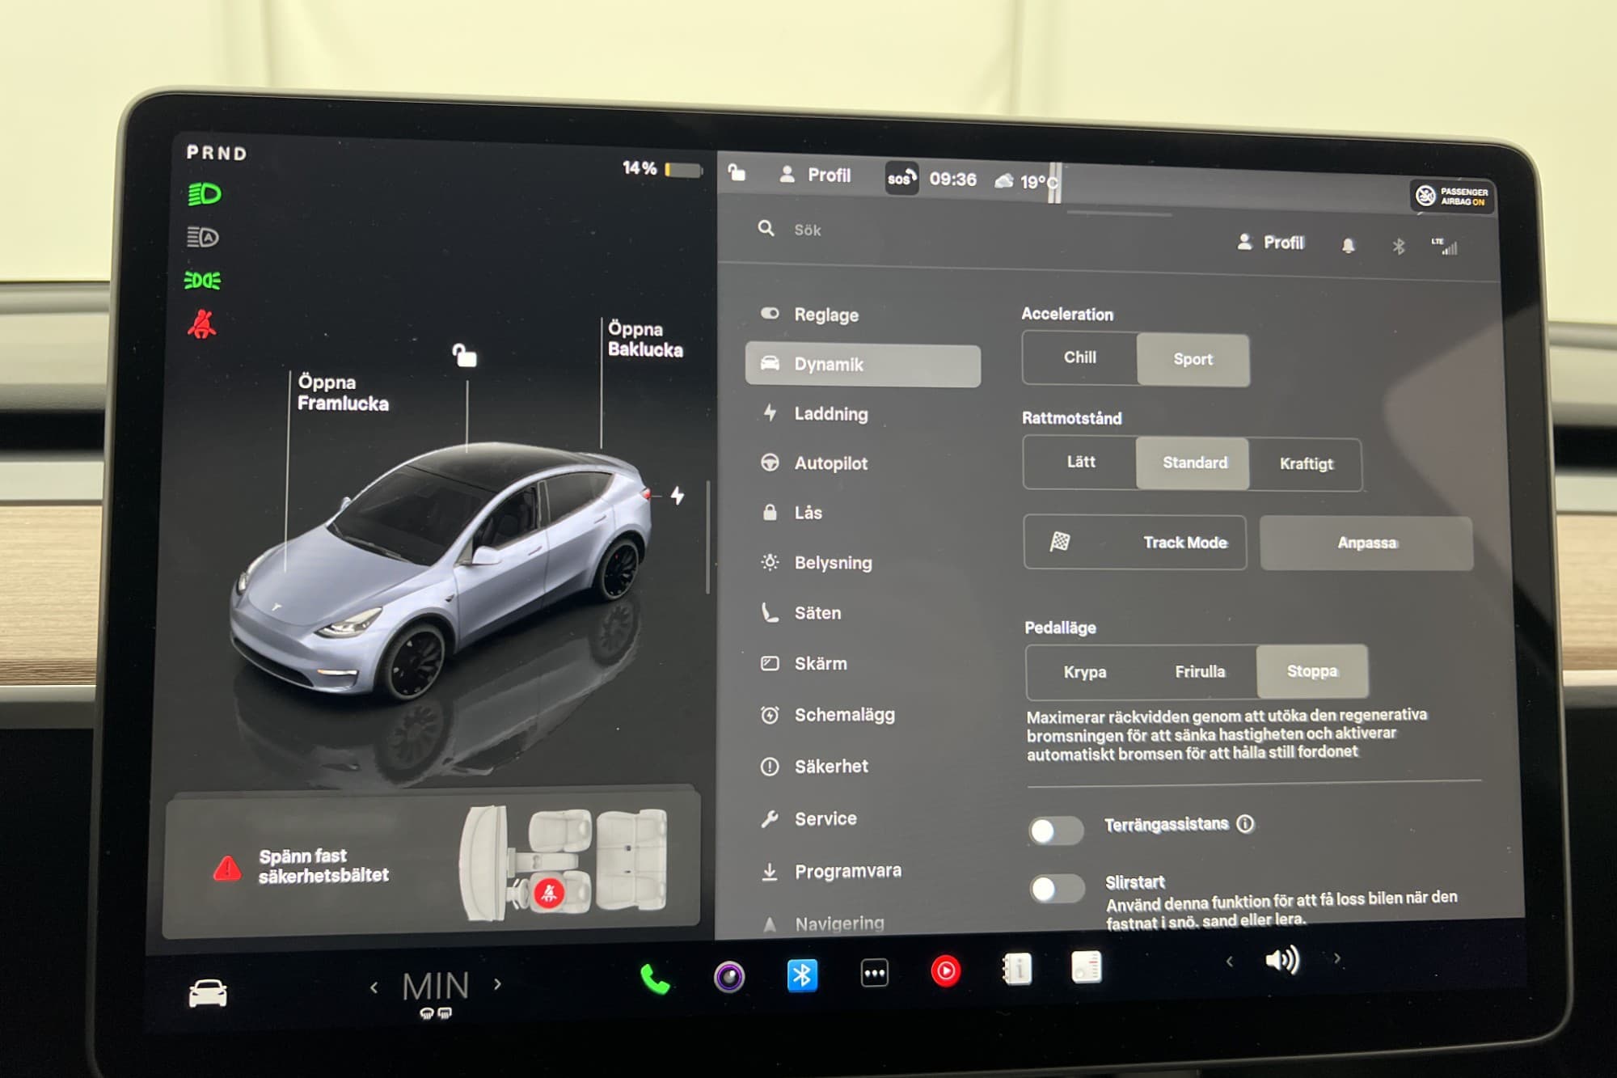The height and width of the screenshot is (1078, 1617).
Task: Tap the seat occupancy diagram
Action: point(564,865)
